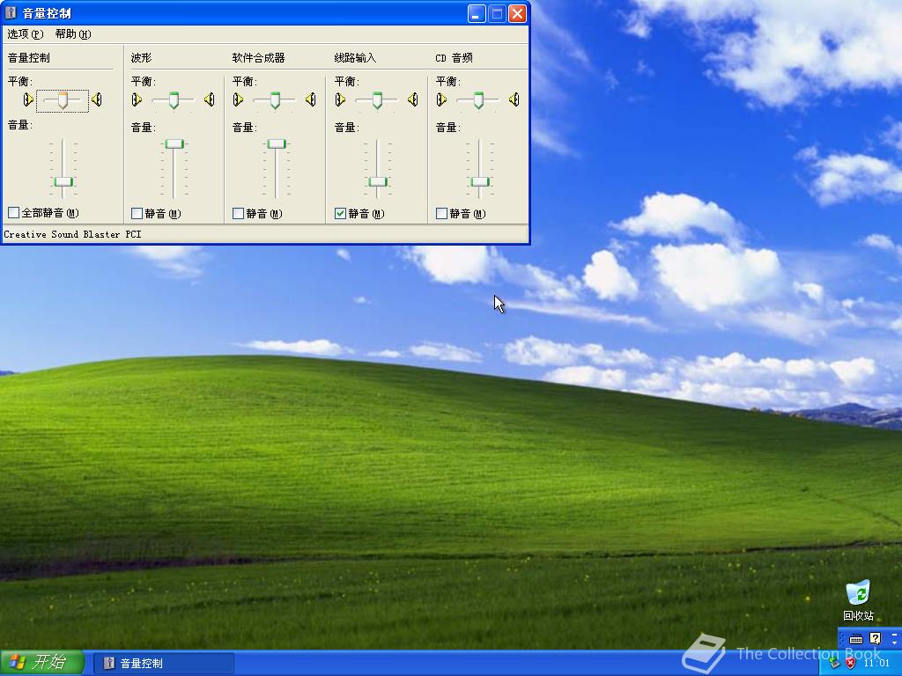Click left speaker icon under 音量控制 balance

tap(28, 100)
